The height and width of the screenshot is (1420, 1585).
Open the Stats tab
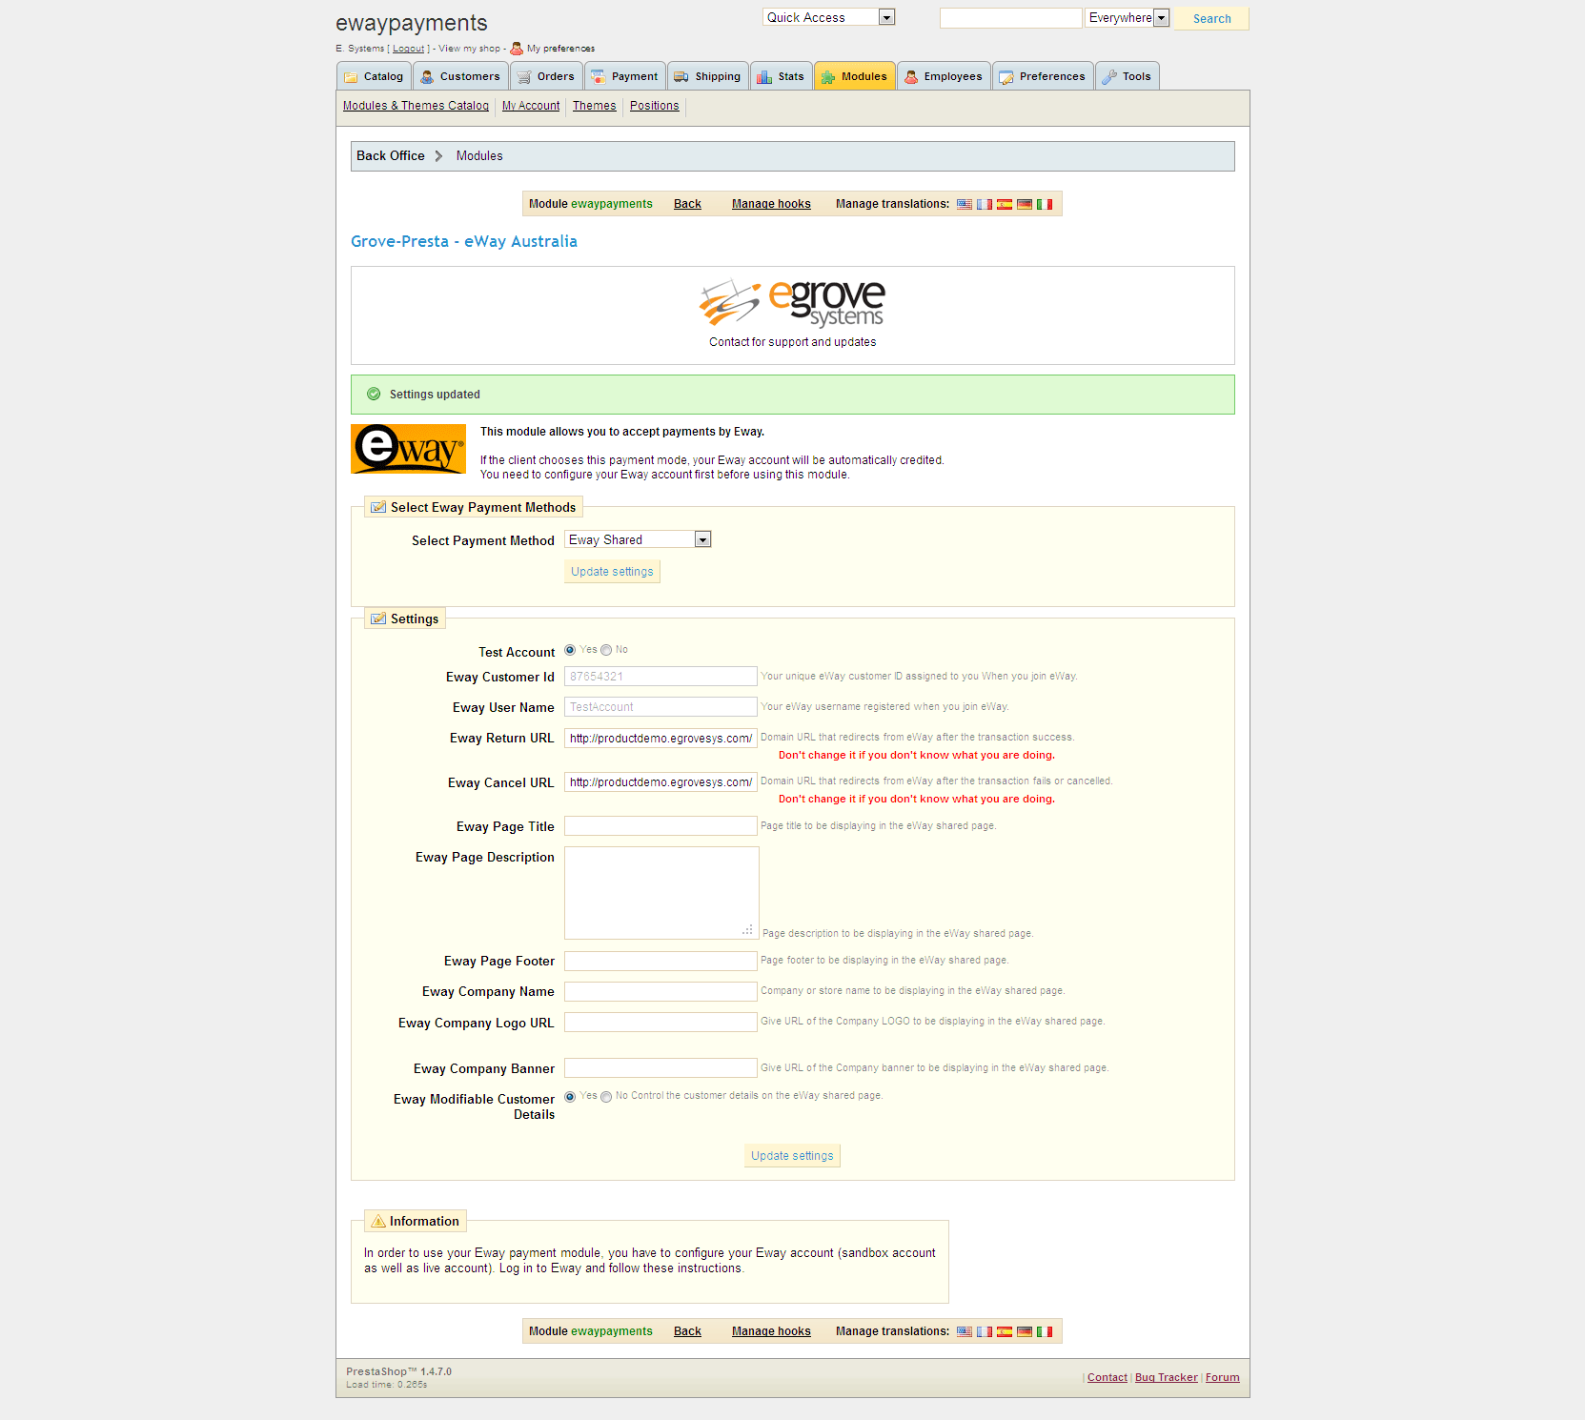pyautogui.click(x=782, y=76)
